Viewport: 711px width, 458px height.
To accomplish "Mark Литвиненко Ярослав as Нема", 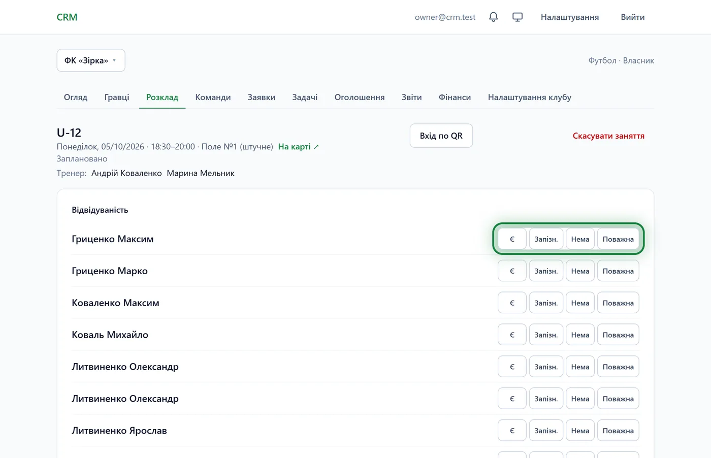I will click(x=580, y=431).
